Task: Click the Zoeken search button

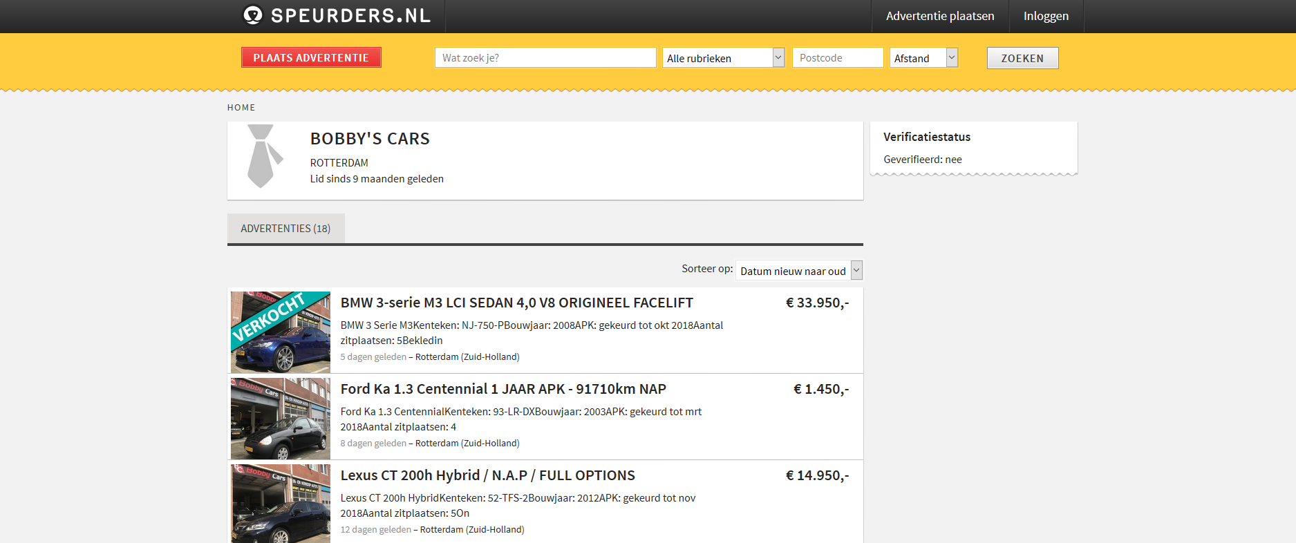Action: (x=1022, y=58)
